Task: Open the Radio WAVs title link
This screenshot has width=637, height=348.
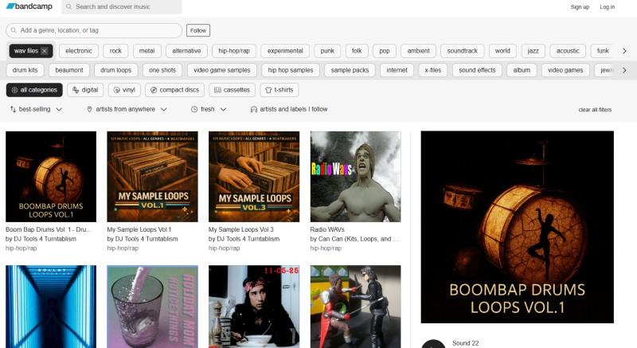Action: click(327, 229)
